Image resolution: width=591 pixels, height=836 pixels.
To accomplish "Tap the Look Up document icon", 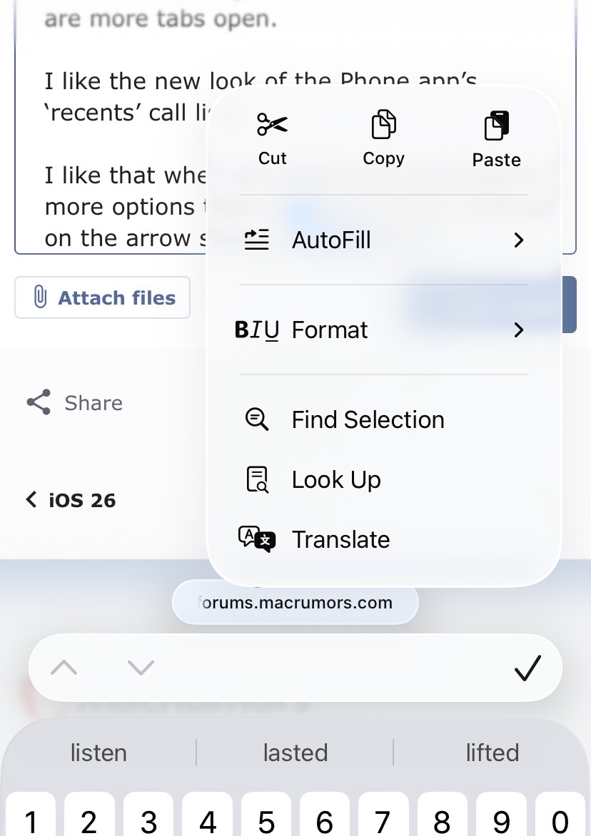I will (256, 479).
